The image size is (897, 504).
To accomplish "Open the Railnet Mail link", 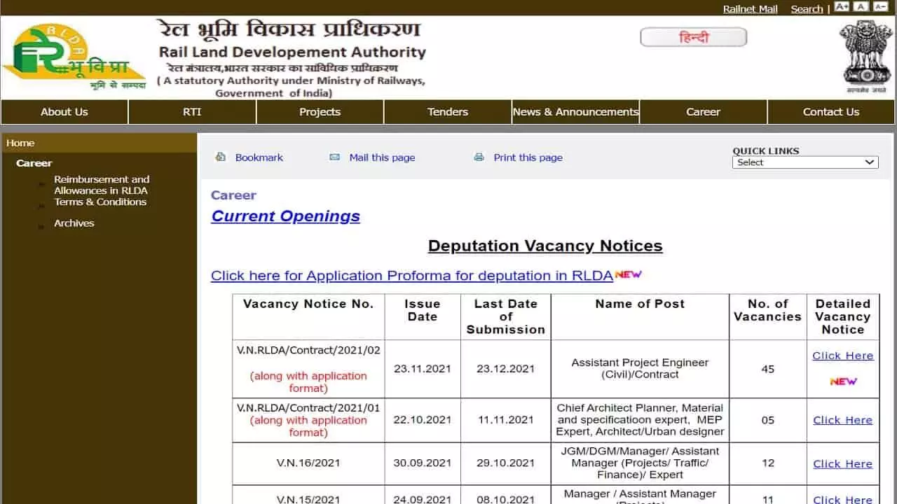I will coord(750,9).
